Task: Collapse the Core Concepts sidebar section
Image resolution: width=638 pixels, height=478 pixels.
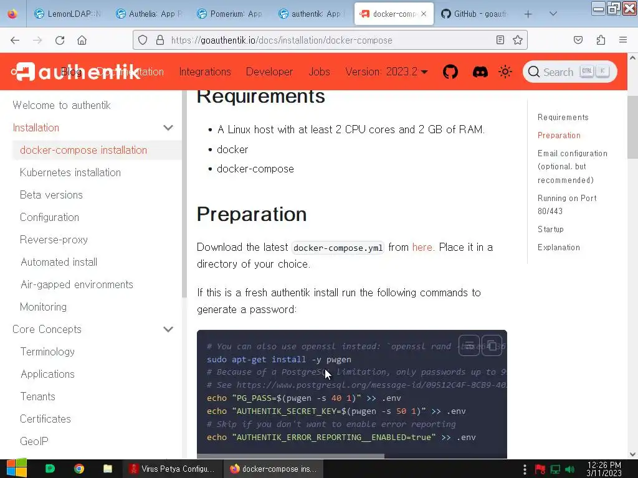Action: (168, 329)
